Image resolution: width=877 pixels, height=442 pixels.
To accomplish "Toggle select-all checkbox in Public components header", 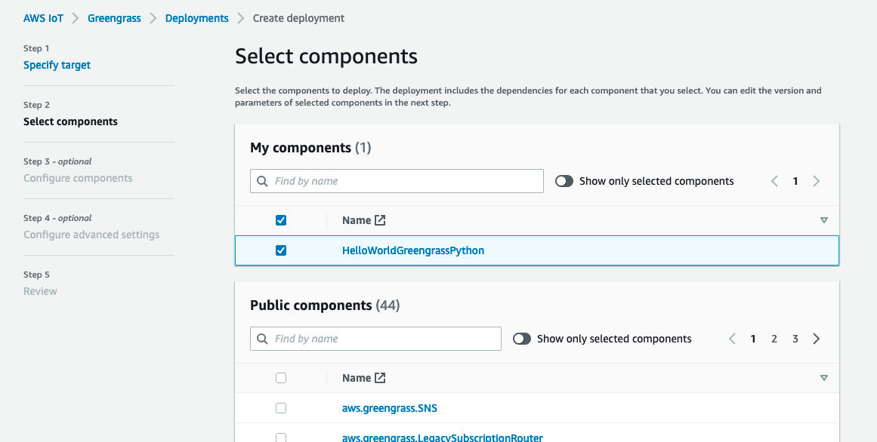I will [x=281, y=378].
